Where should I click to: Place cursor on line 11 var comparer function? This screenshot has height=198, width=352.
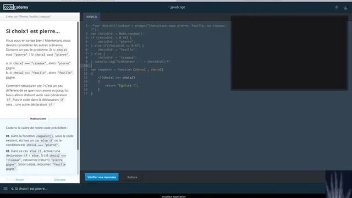click(127, 70)
